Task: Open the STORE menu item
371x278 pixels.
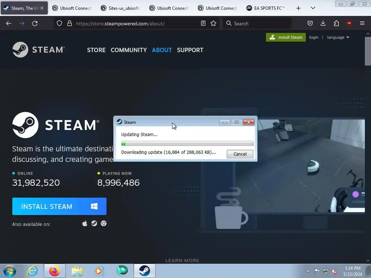Action: coord(96,50)
